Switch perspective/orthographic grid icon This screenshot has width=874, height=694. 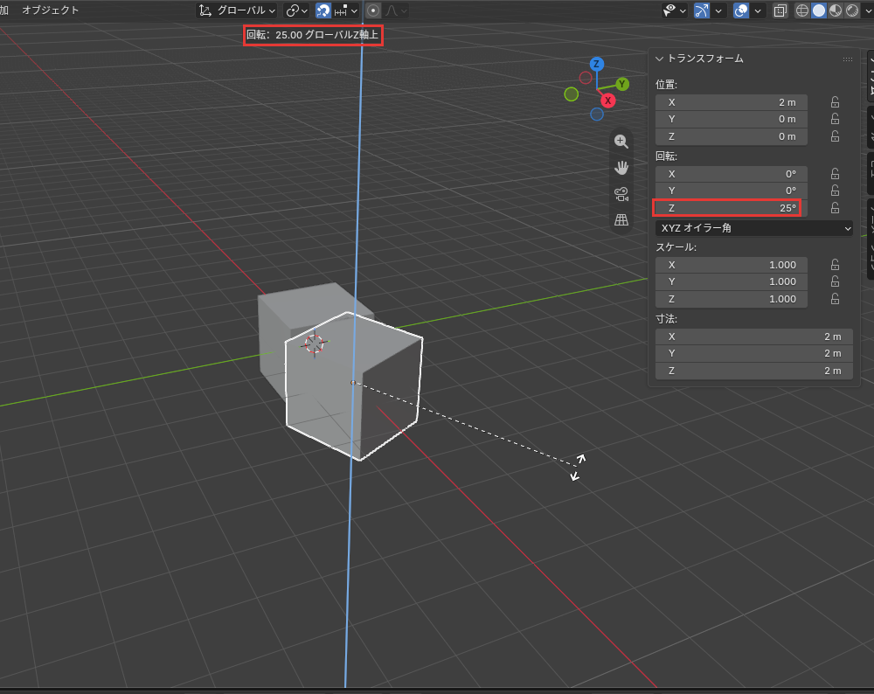(x=621, y=219)
